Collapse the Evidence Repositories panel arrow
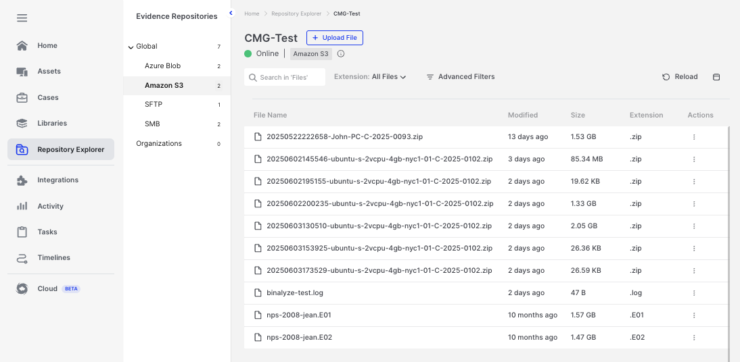 [231, 14]
